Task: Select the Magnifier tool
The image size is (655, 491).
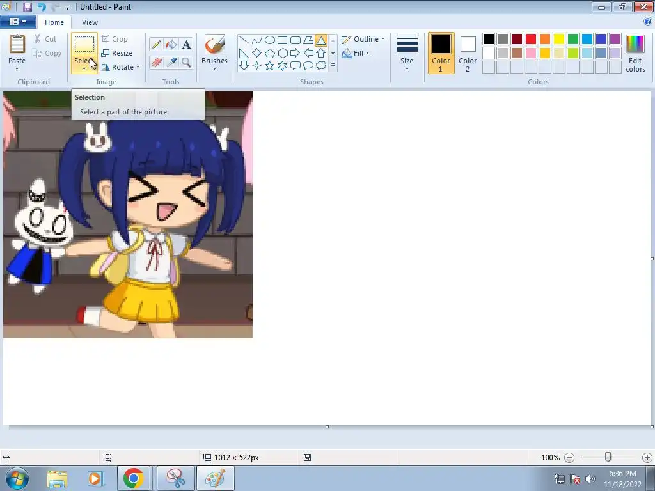Action: click(186, 63)
